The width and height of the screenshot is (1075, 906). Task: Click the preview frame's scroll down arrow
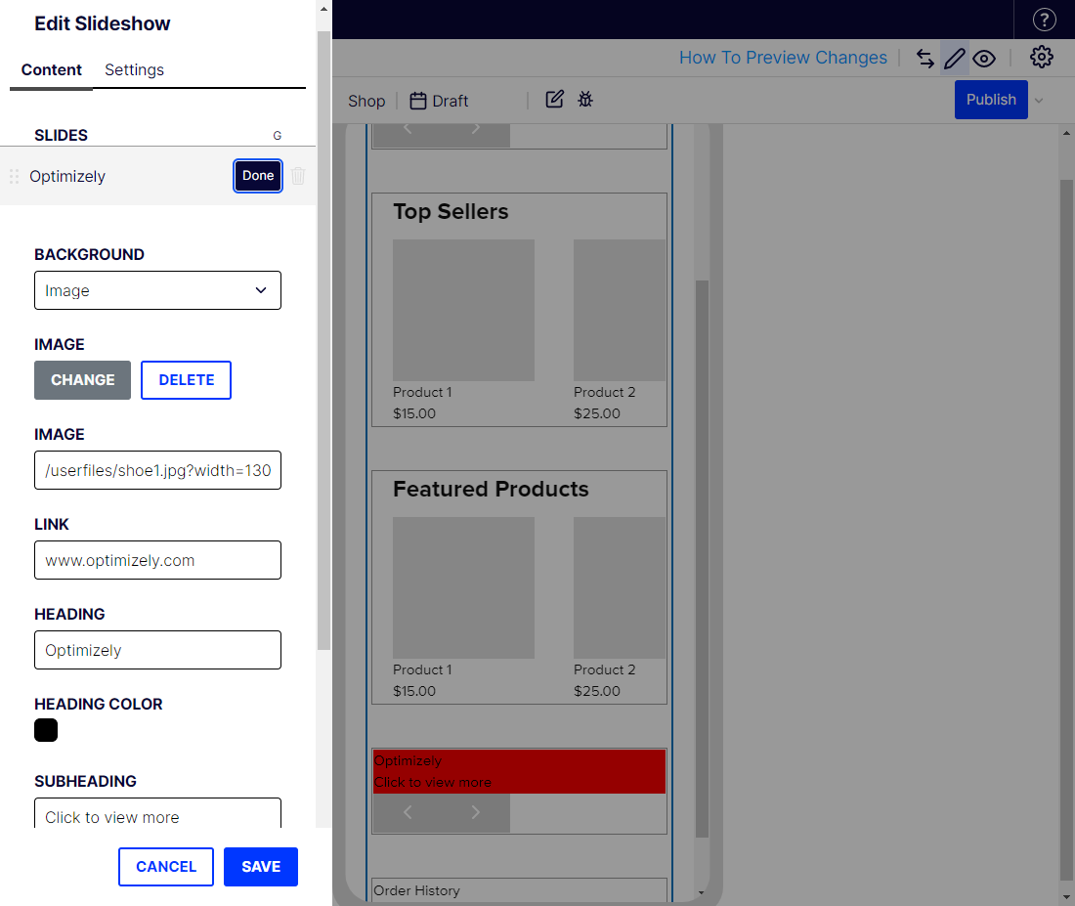tap(702, 892)
